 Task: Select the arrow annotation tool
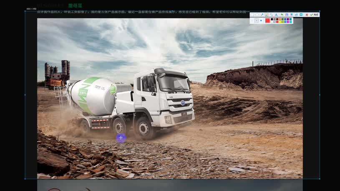262,15
